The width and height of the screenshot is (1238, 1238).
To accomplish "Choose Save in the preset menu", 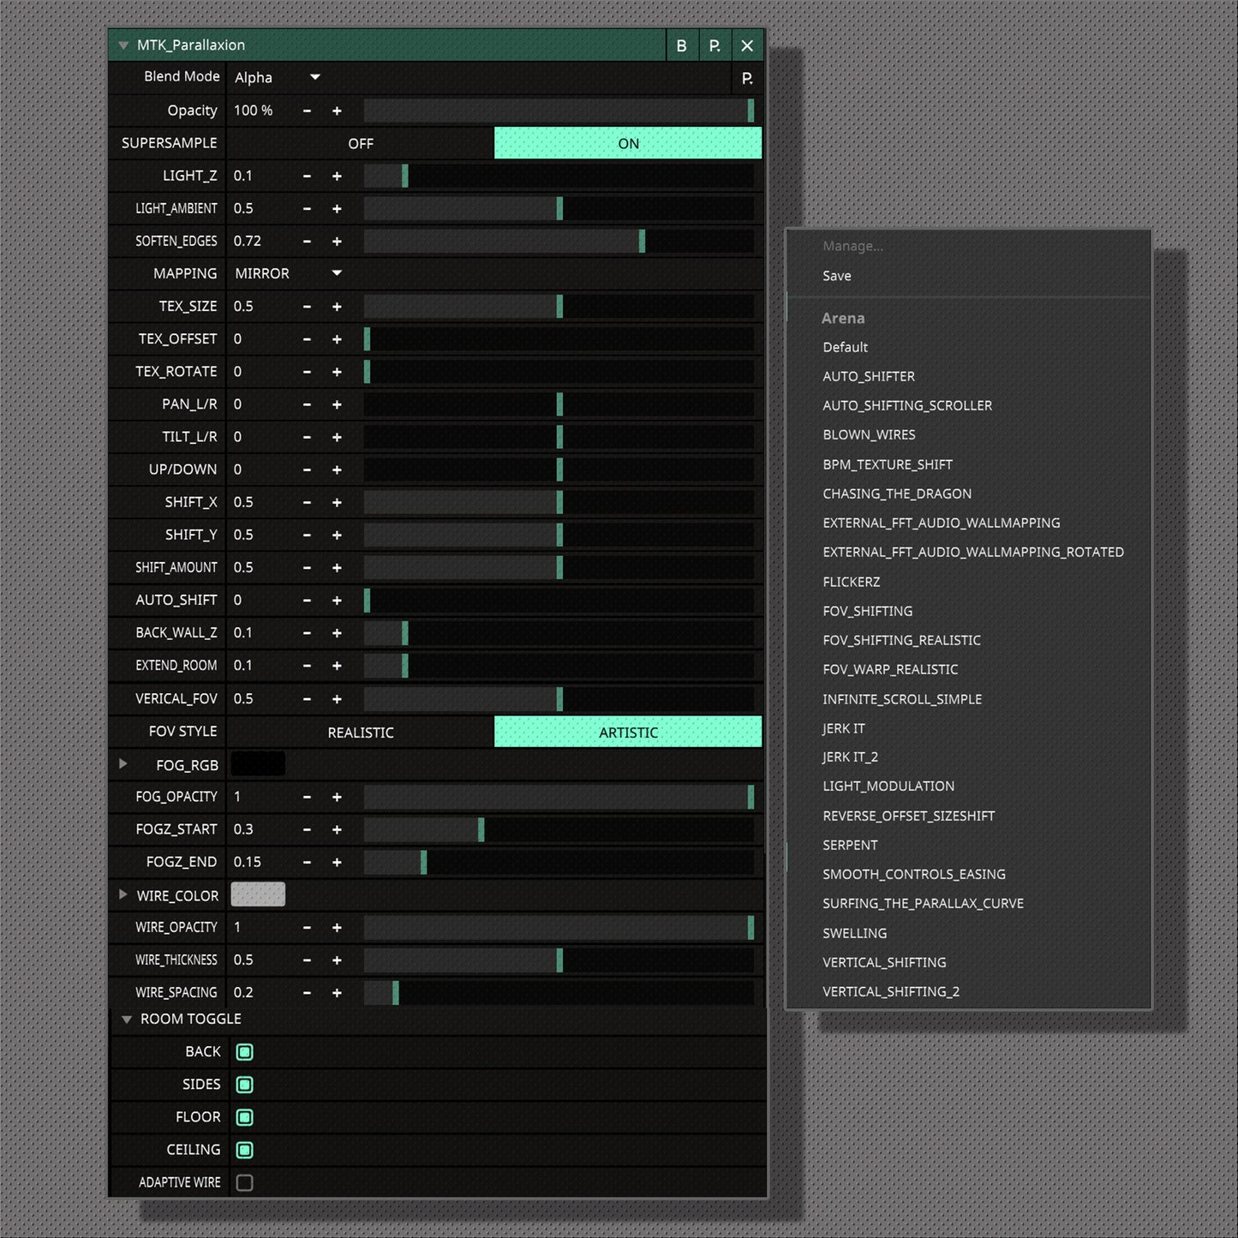I will tap(837, 276).
